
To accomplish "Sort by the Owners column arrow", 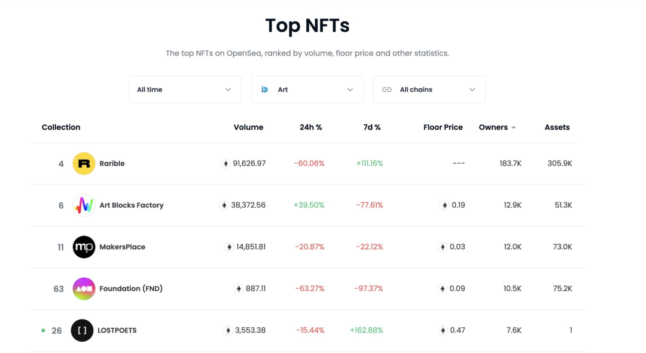I will pos(514,128).
